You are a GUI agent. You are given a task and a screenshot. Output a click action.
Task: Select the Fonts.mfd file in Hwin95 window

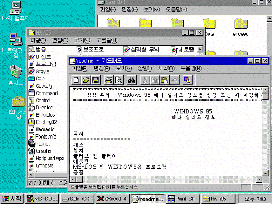(x=43, y=136)
